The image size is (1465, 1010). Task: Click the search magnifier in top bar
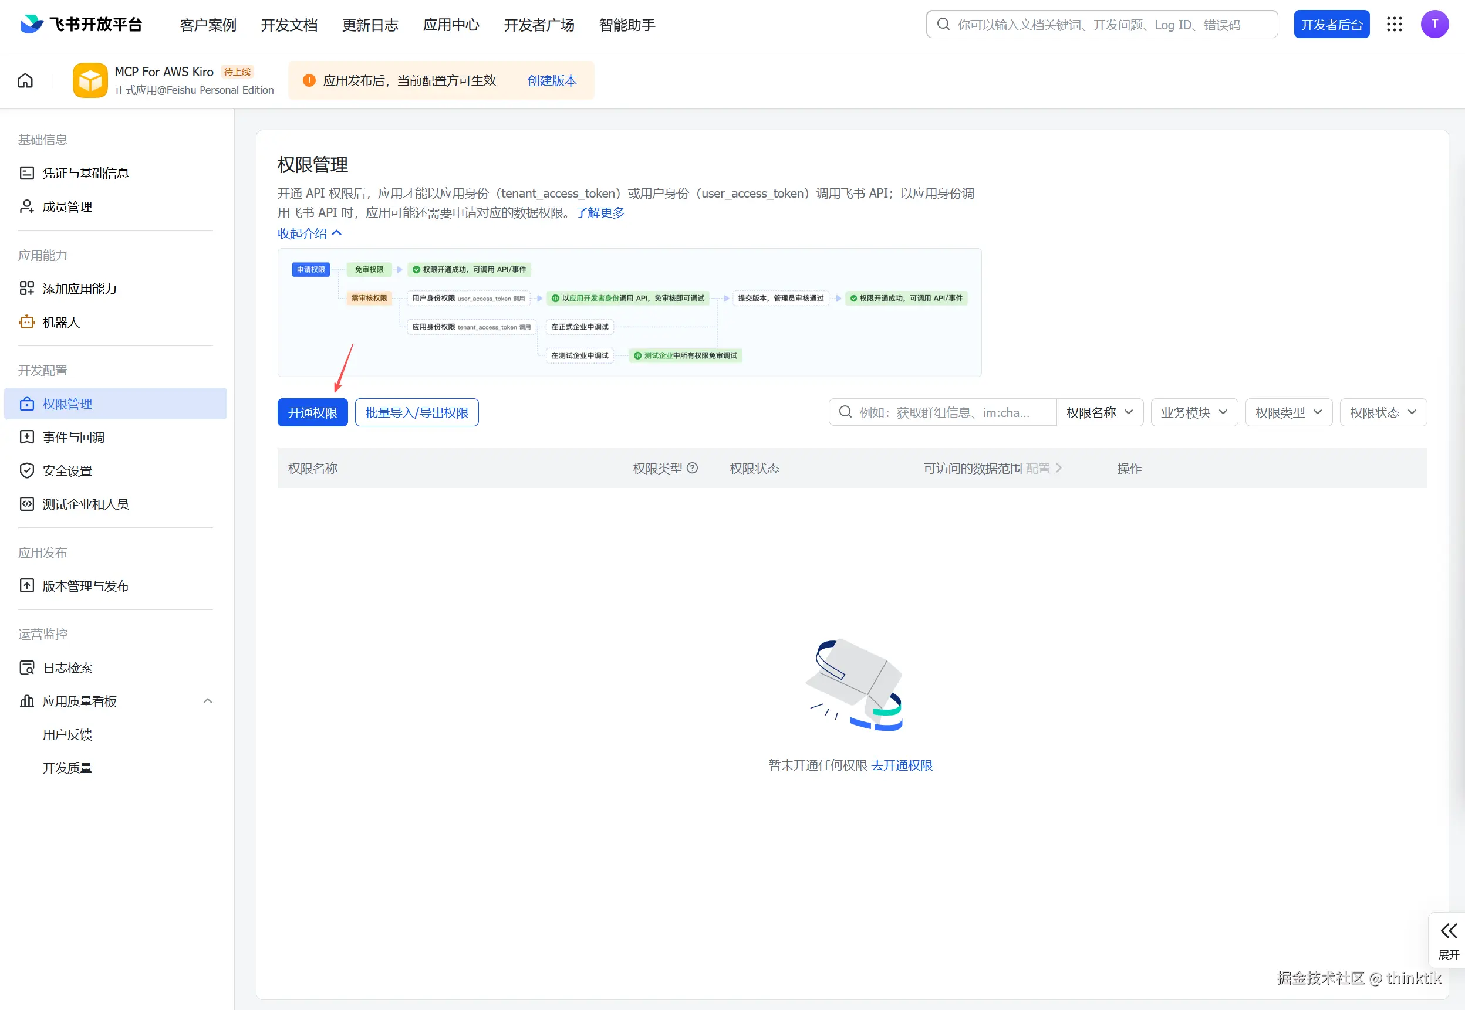pyautogui.click(x=943, y=25)
